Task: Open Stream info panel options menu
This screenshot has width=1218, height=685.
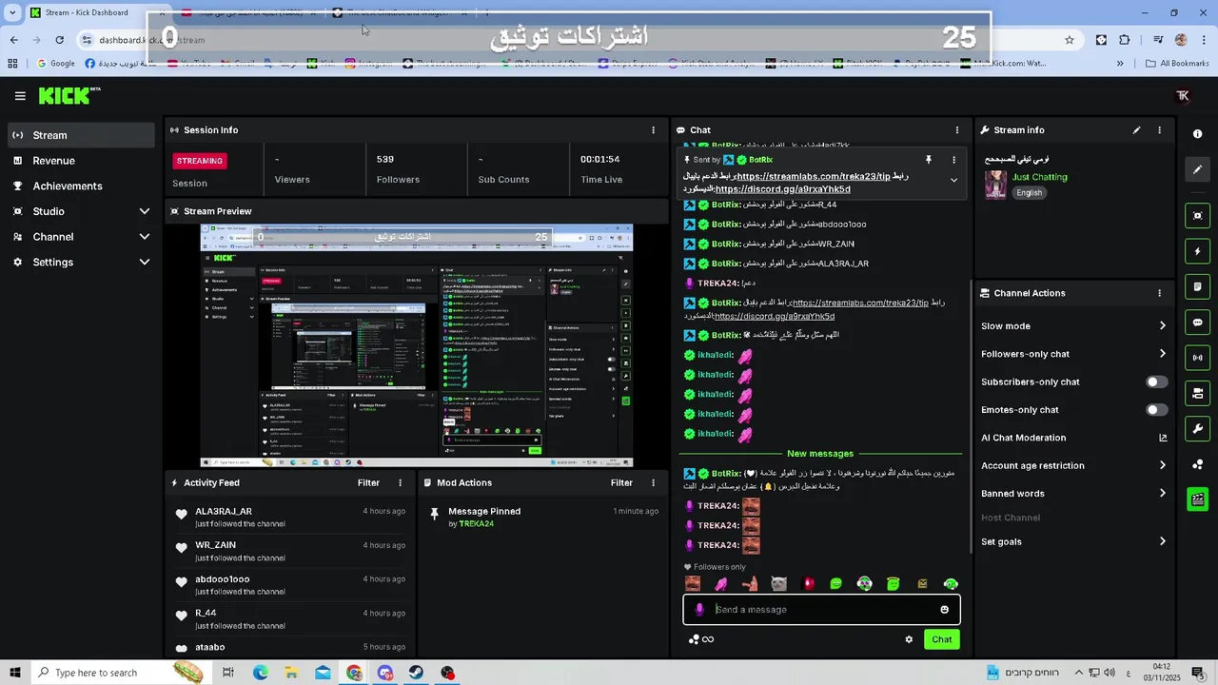Action: pyautogui.click(x=1159, y=130)
